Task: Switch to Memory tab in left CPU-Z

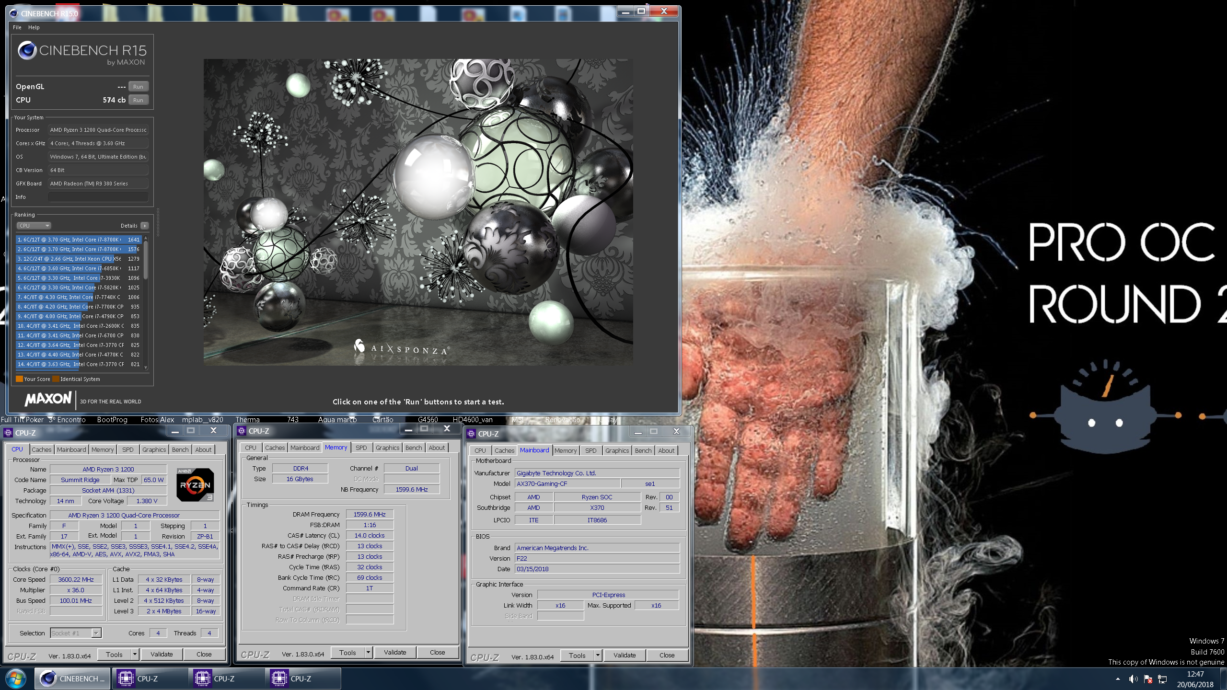Action: 103,449
